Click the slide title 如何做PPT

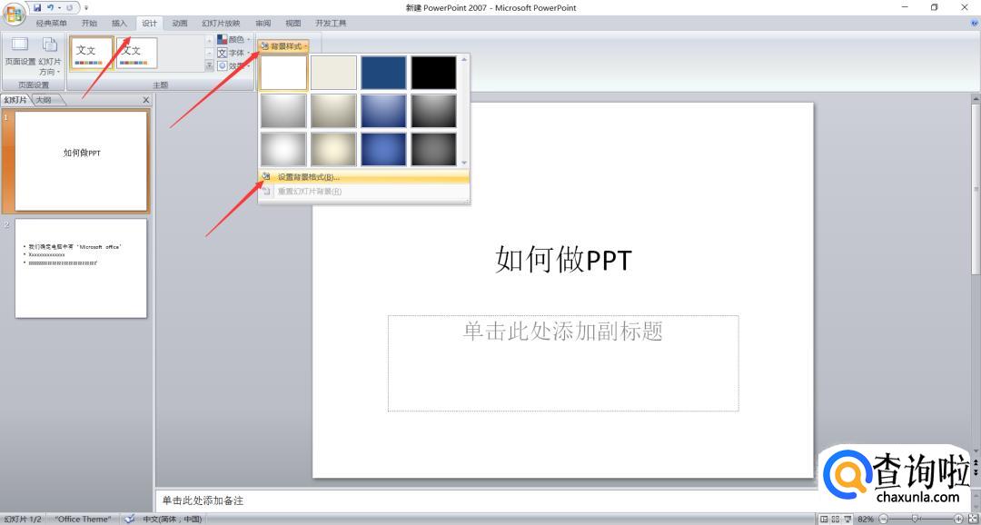coord(564,260)
